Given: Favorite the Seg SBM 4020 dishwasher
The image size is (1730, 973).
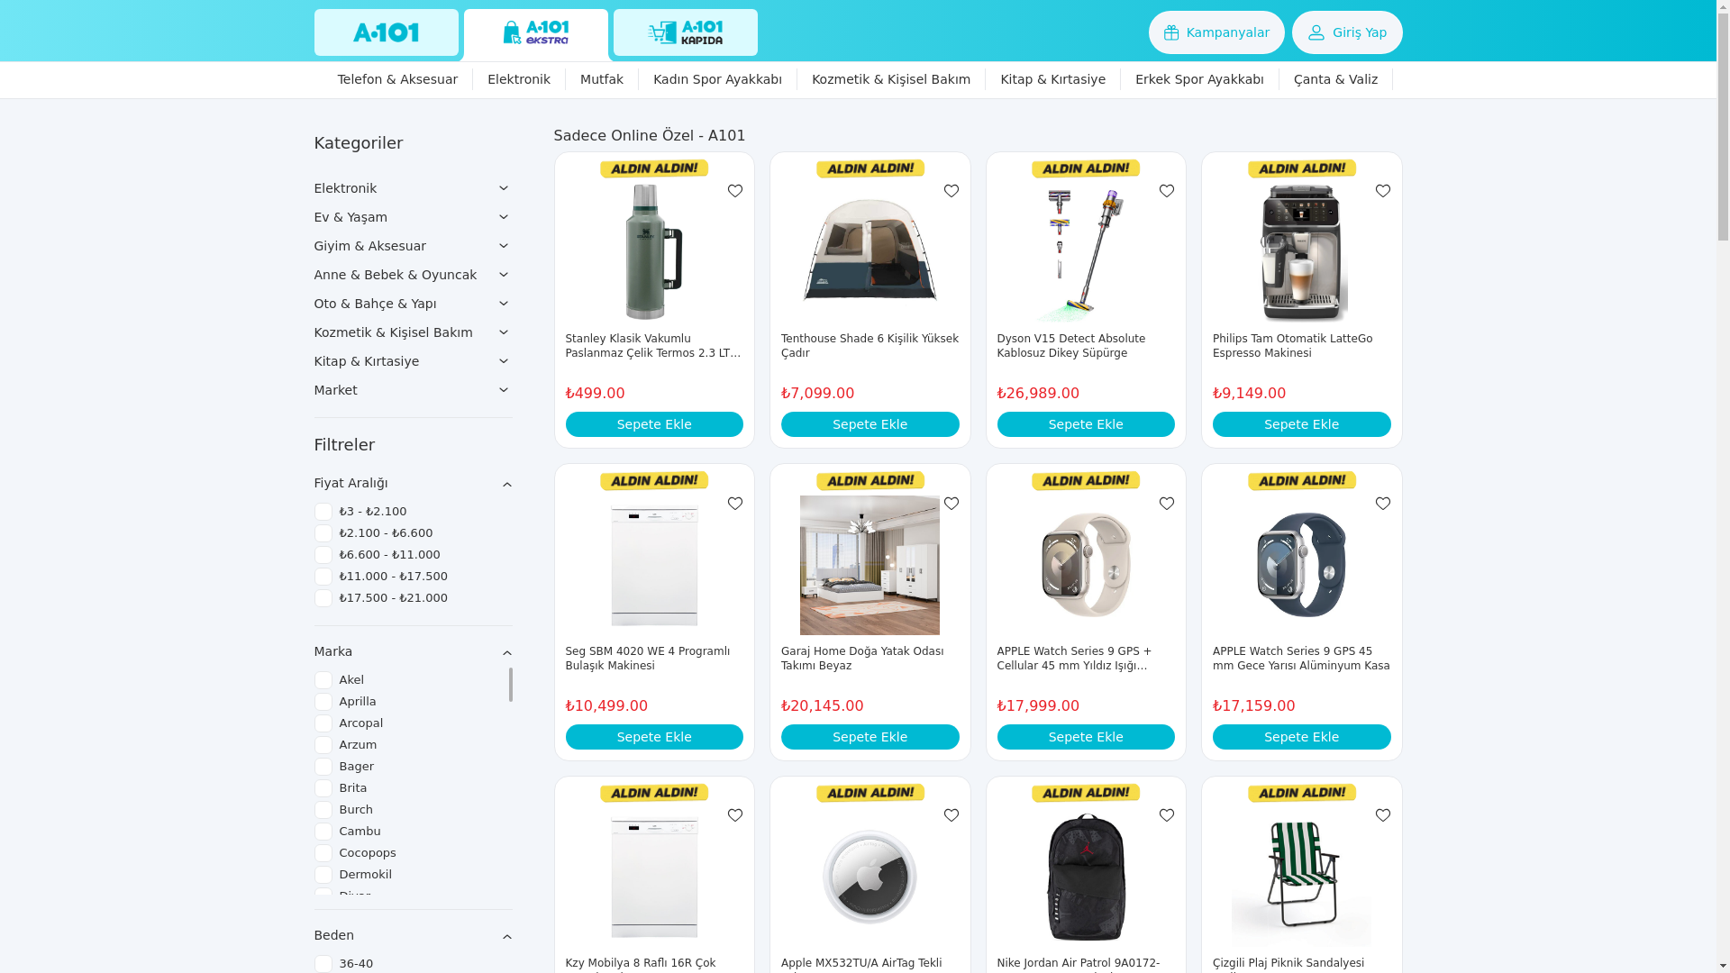Looking at the screenshot, I should point(735,504).
